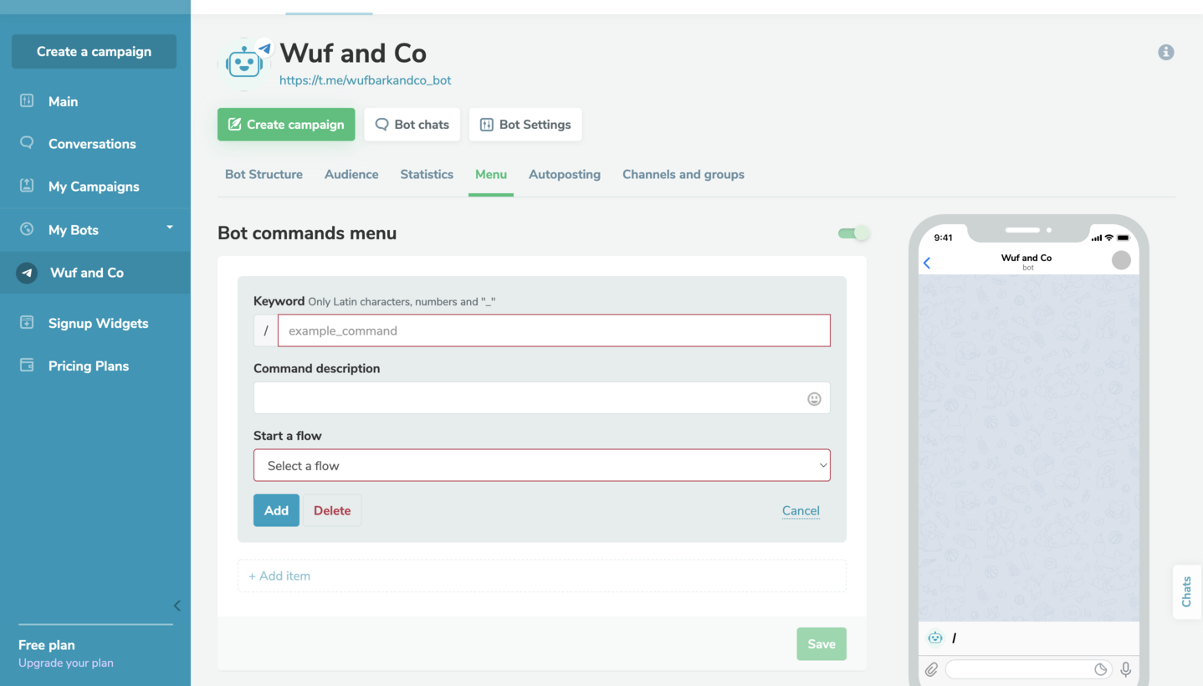The width and height of the screenshot is (1203, 686).
Task: Open Bot Settings
Action: tap(525, 125)
